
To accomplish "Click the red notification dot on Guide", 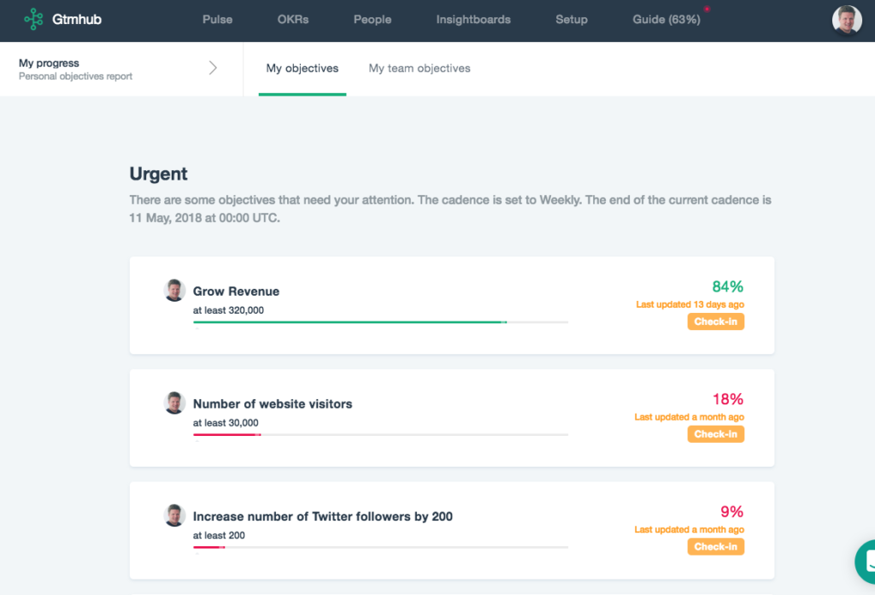I will 707,9.
